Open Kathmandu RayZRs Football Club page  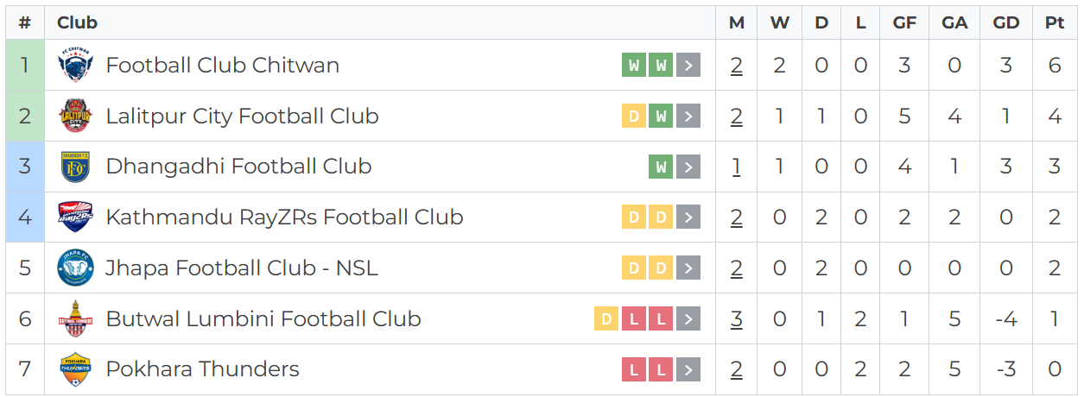[284, 217]
